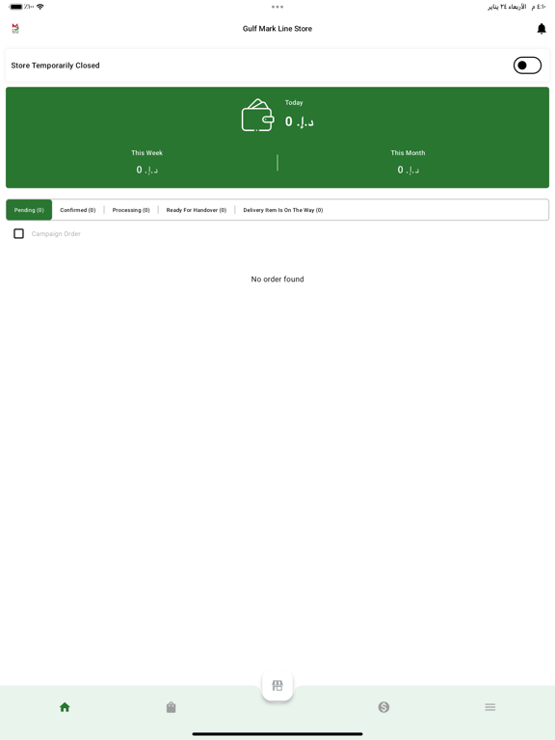Screen dimensions: 555x740
Task: Open the notifications bell
Action: [542, 29]
